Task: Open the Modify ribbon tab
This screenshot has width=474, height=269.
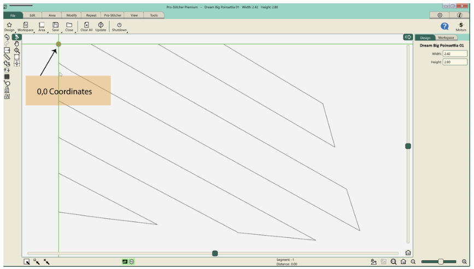Action: pyautogui.click(x=71, y=15)
